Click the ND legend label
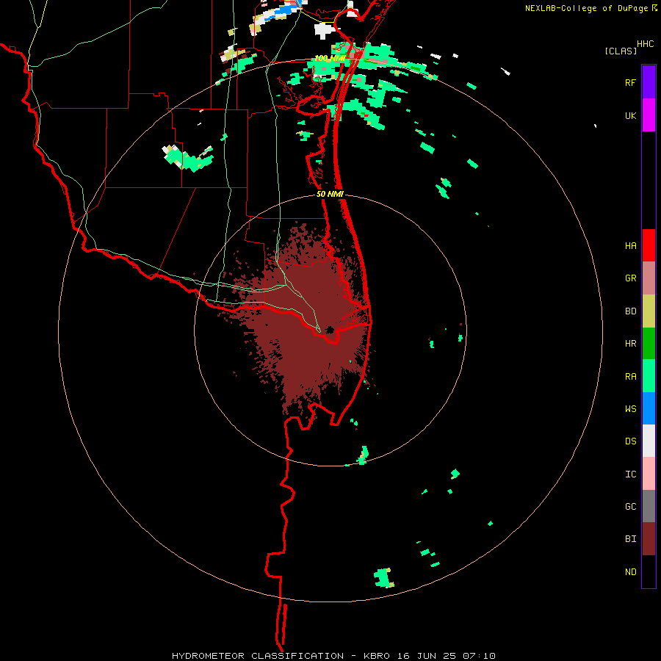Image resolution: width=661 pixels, height=661 pixels. click(x=630, y=572)
